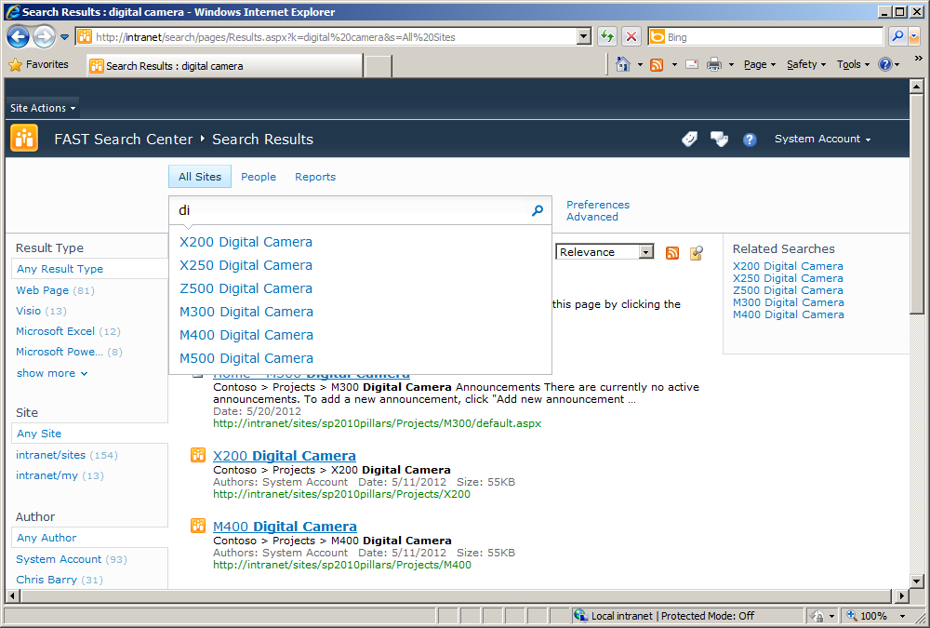930x628 pixels.
Task: Open the address bar history dropdown arrow
Action: [584, 37]
